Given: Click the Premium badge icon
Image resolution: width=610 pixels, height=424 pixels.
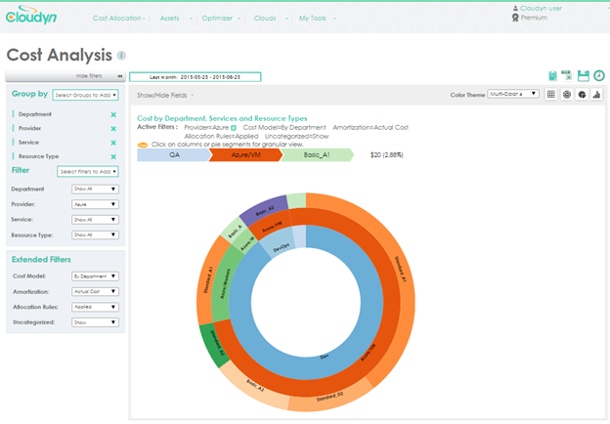Looking at the screenshot, I should click(x=515, y=18).
